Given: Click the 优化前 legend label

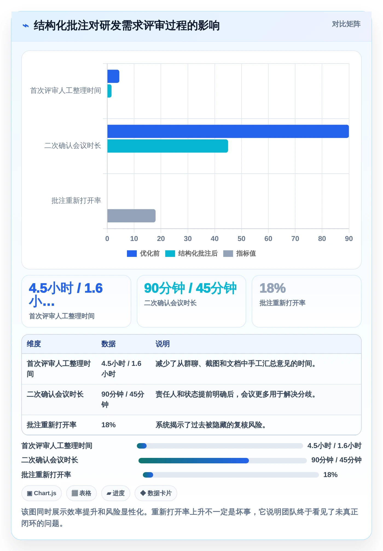Looking at the screenshot, I should point(150,254).
